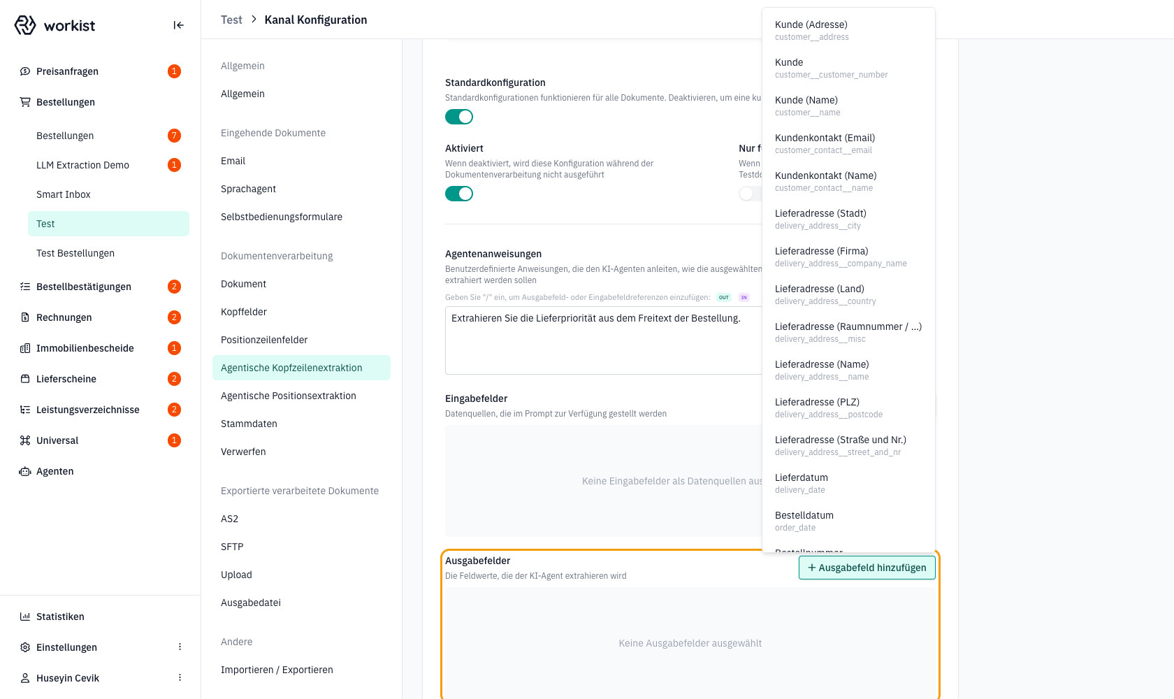Click the Lieferscheine package icon
This screenshot has width=1174, height=699.
(x=25, y=379)
